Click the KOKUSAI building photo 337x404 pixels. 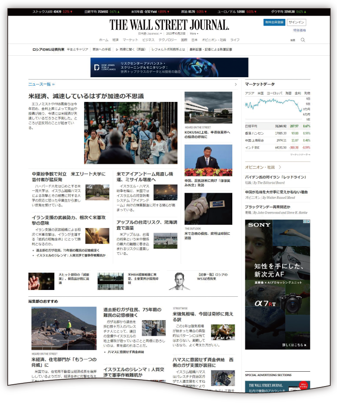(208, 107)
